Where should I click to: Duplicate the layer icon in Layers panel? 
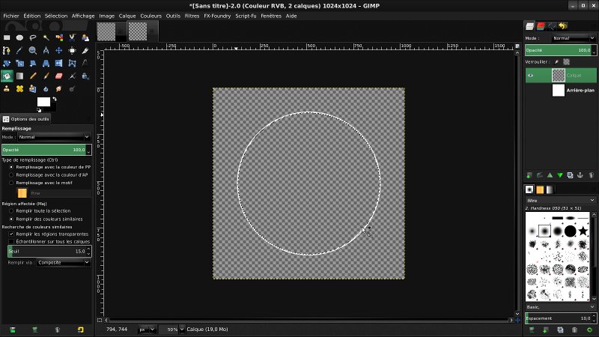click(x=570, y=175)
